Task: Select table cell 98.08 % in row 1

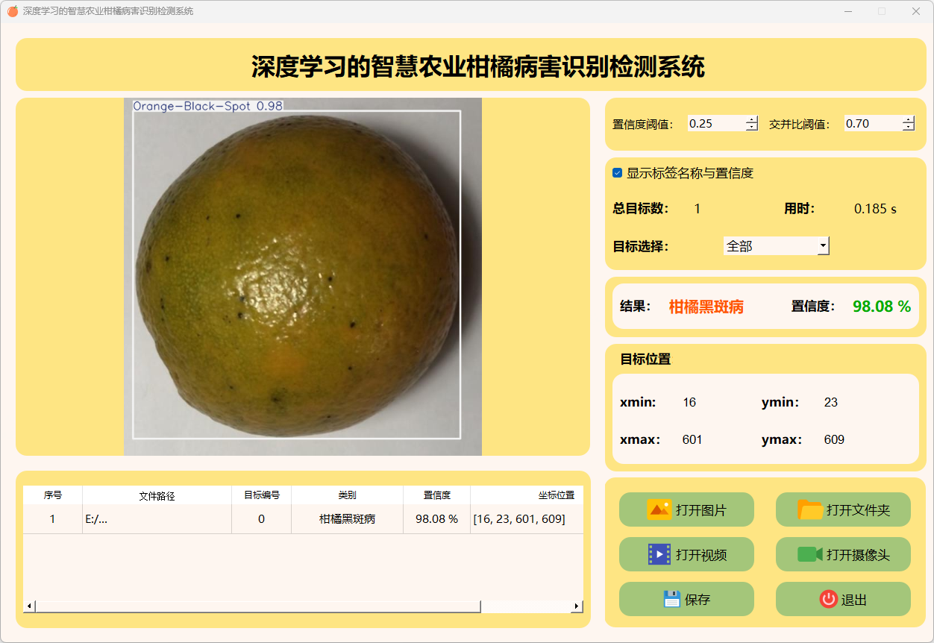Action: point(437,519)
